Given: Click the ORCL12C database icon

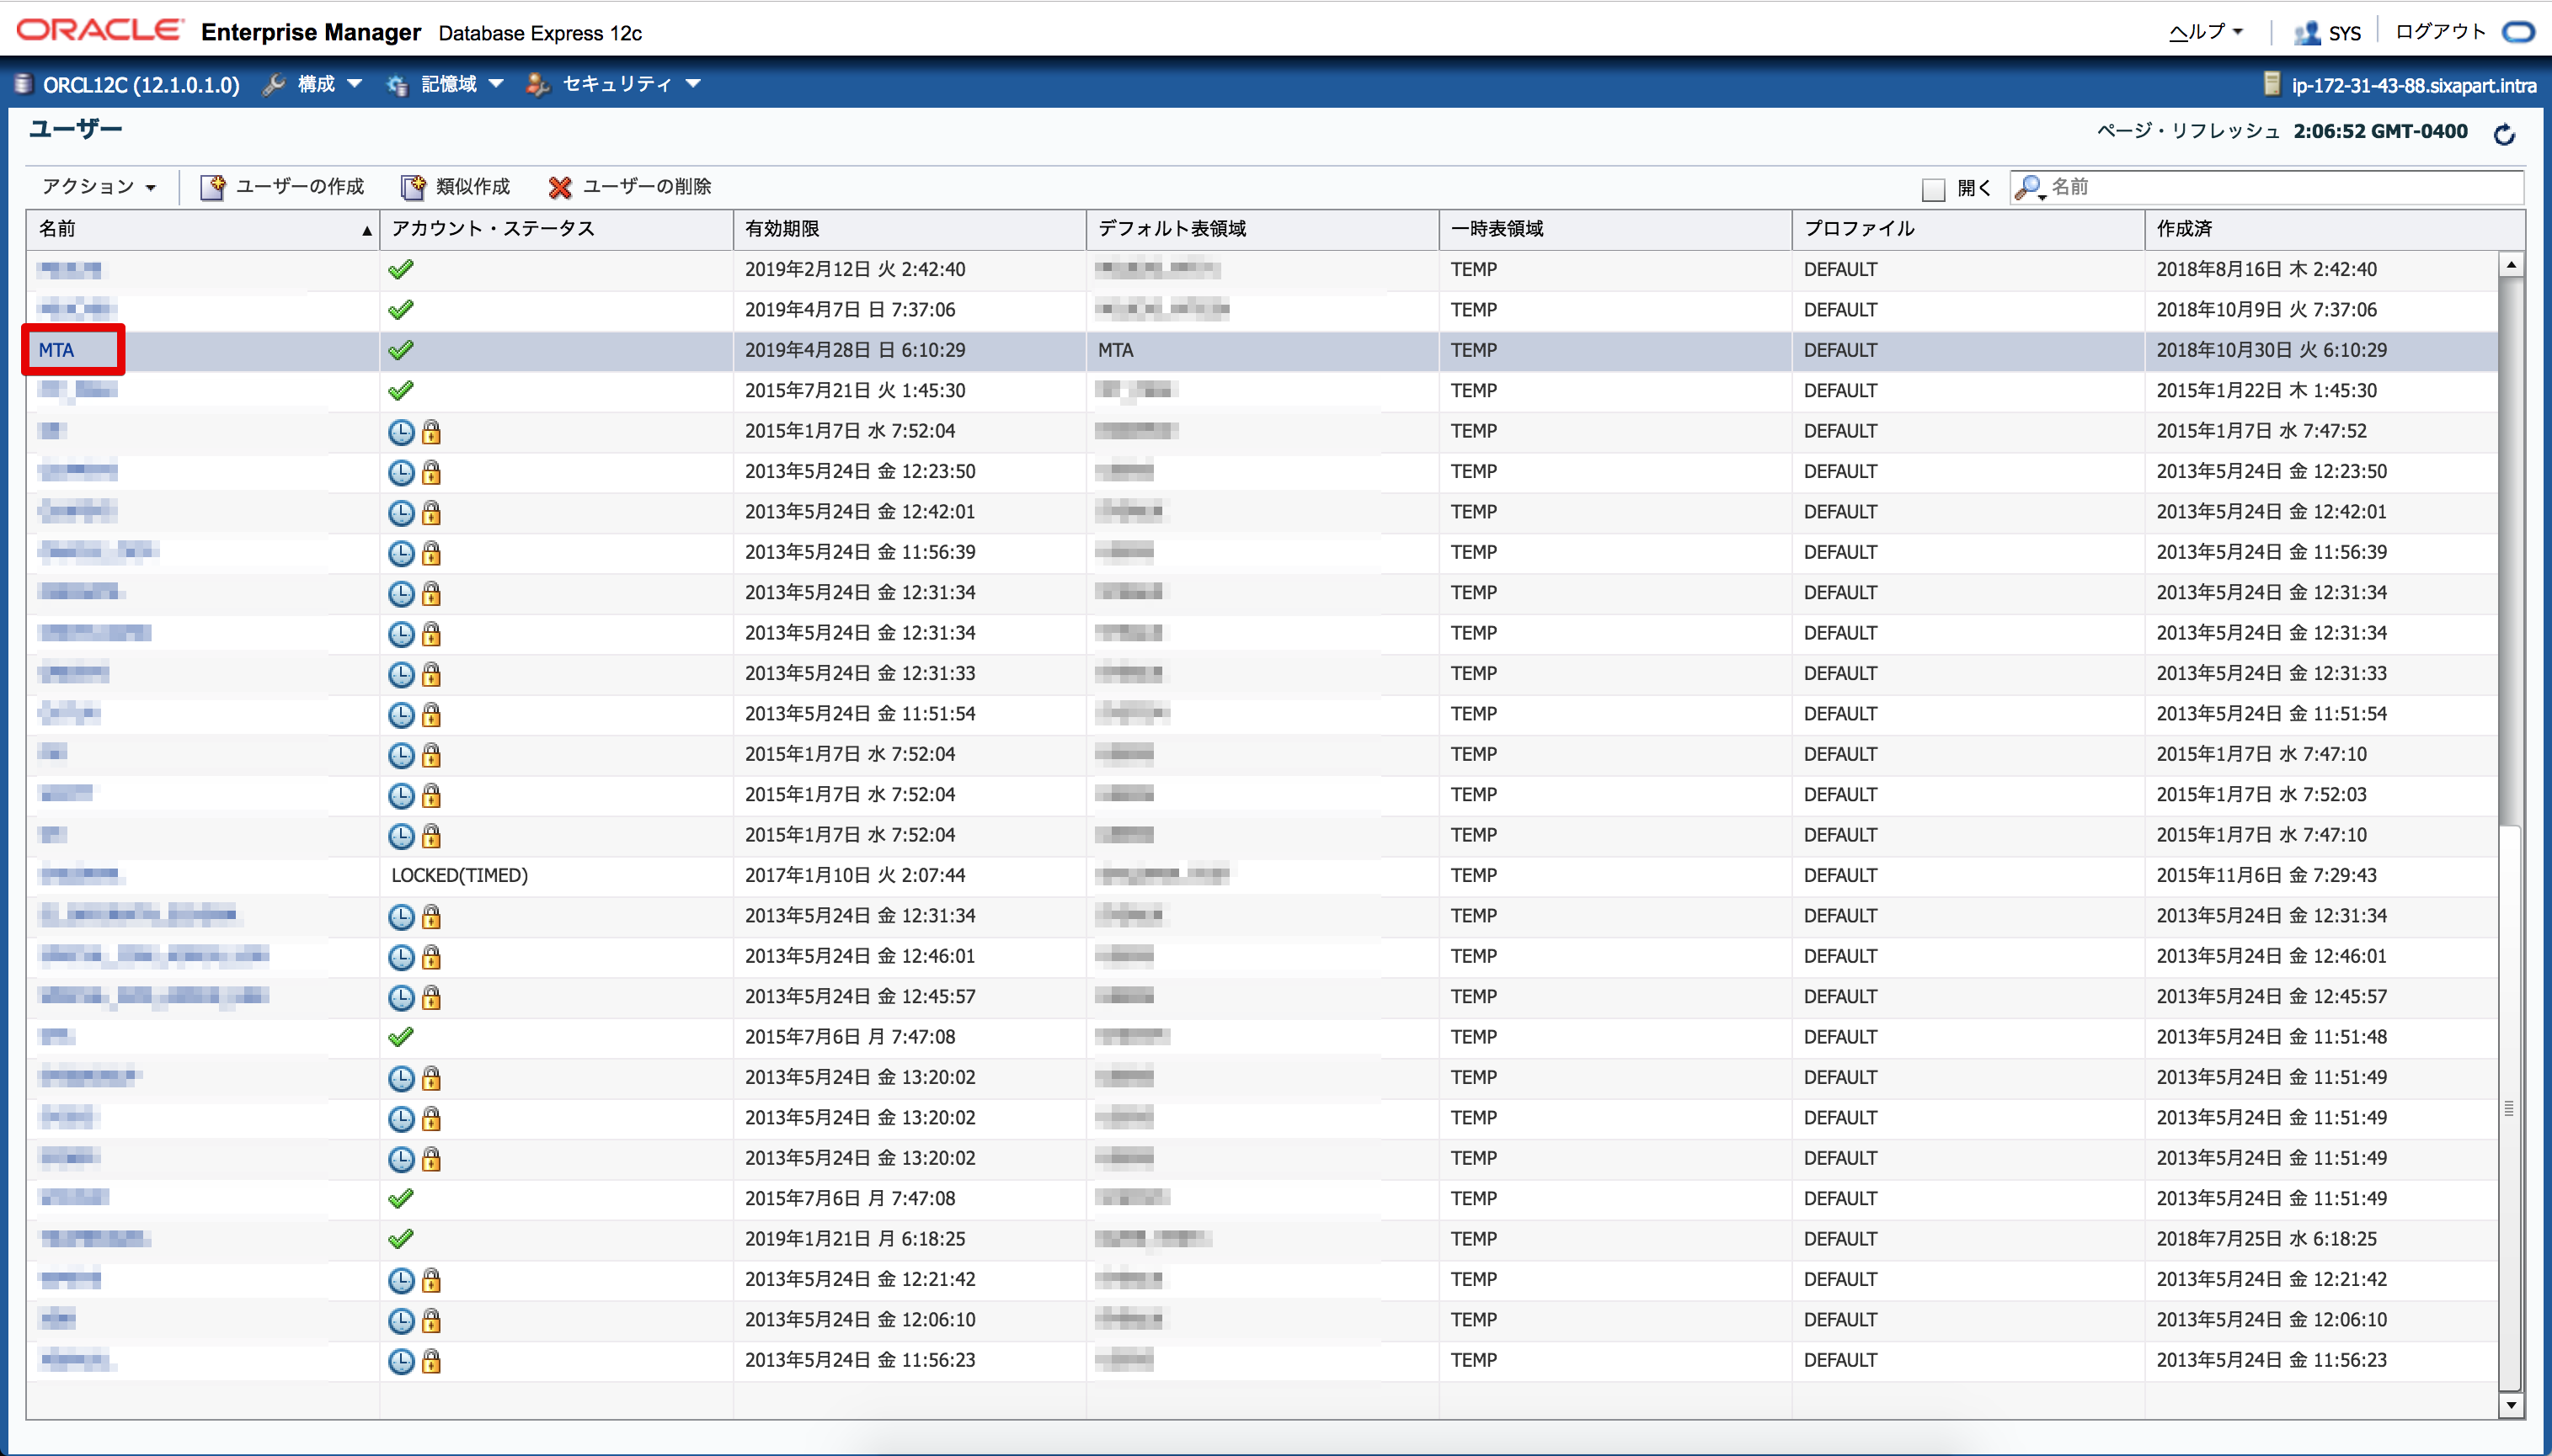Looking at the screenshot, I should click(x=23, y=84).
